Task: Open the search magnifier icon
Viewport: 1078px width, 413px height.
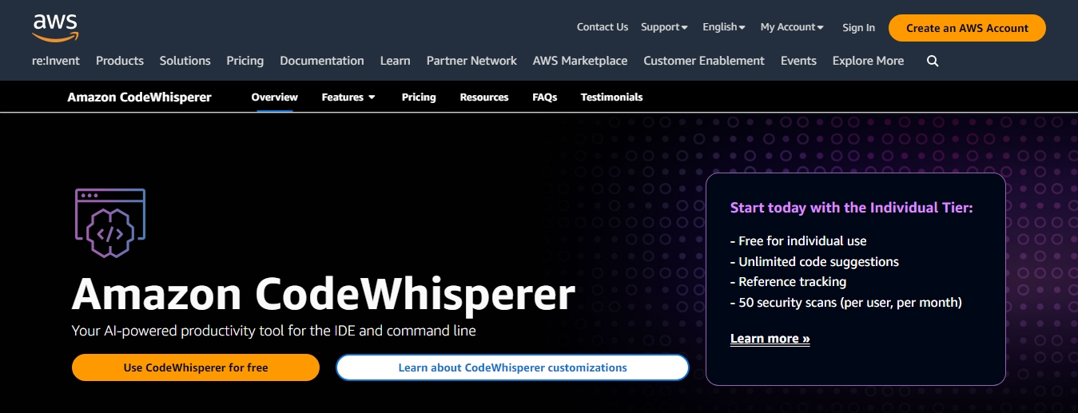Action: [933, 61]
